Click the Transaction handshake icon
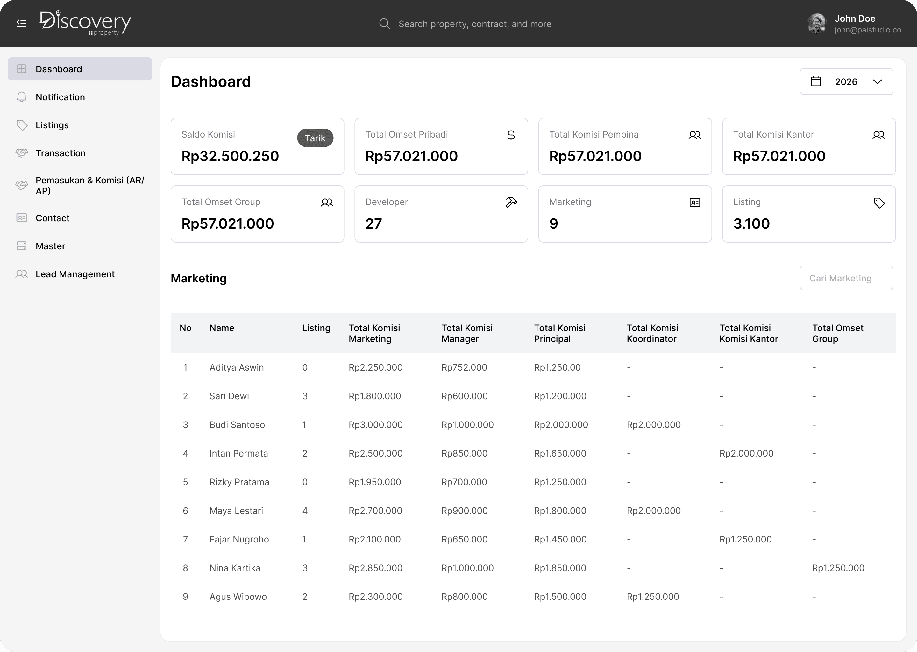 22,153
